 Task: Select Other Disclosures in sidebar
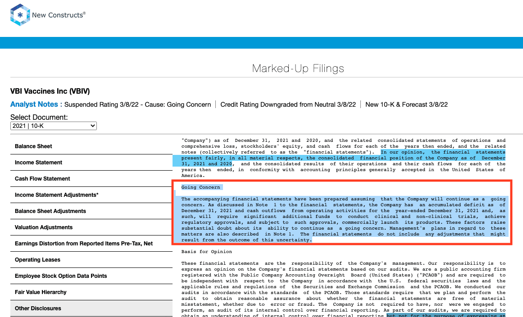pos(91,308)
